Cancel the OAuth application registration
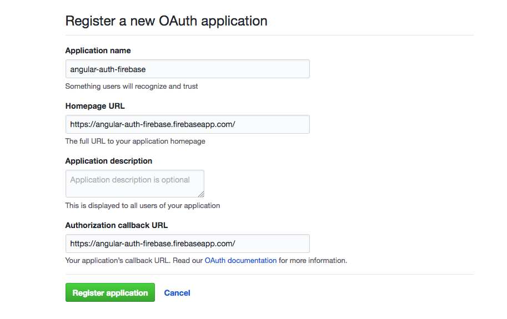Viewport: 507px width, 319px height. (177, 293)
